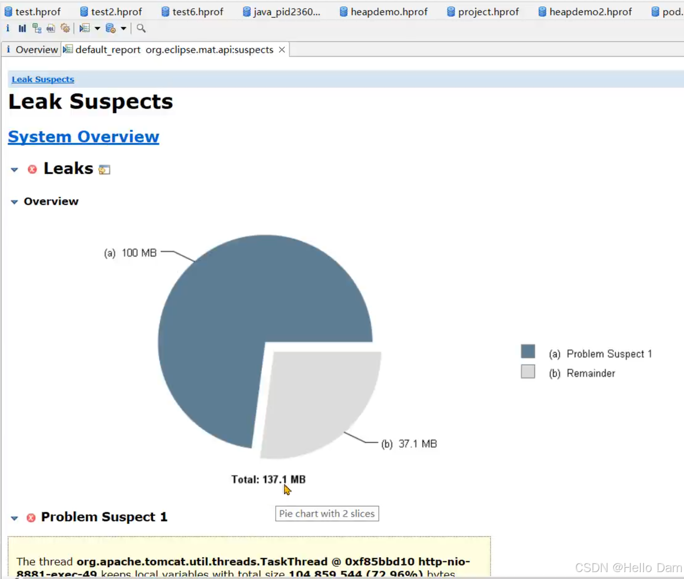Click the red error icon beside Problem Suspect 1
684x579 pixels.
coord(31,518)
